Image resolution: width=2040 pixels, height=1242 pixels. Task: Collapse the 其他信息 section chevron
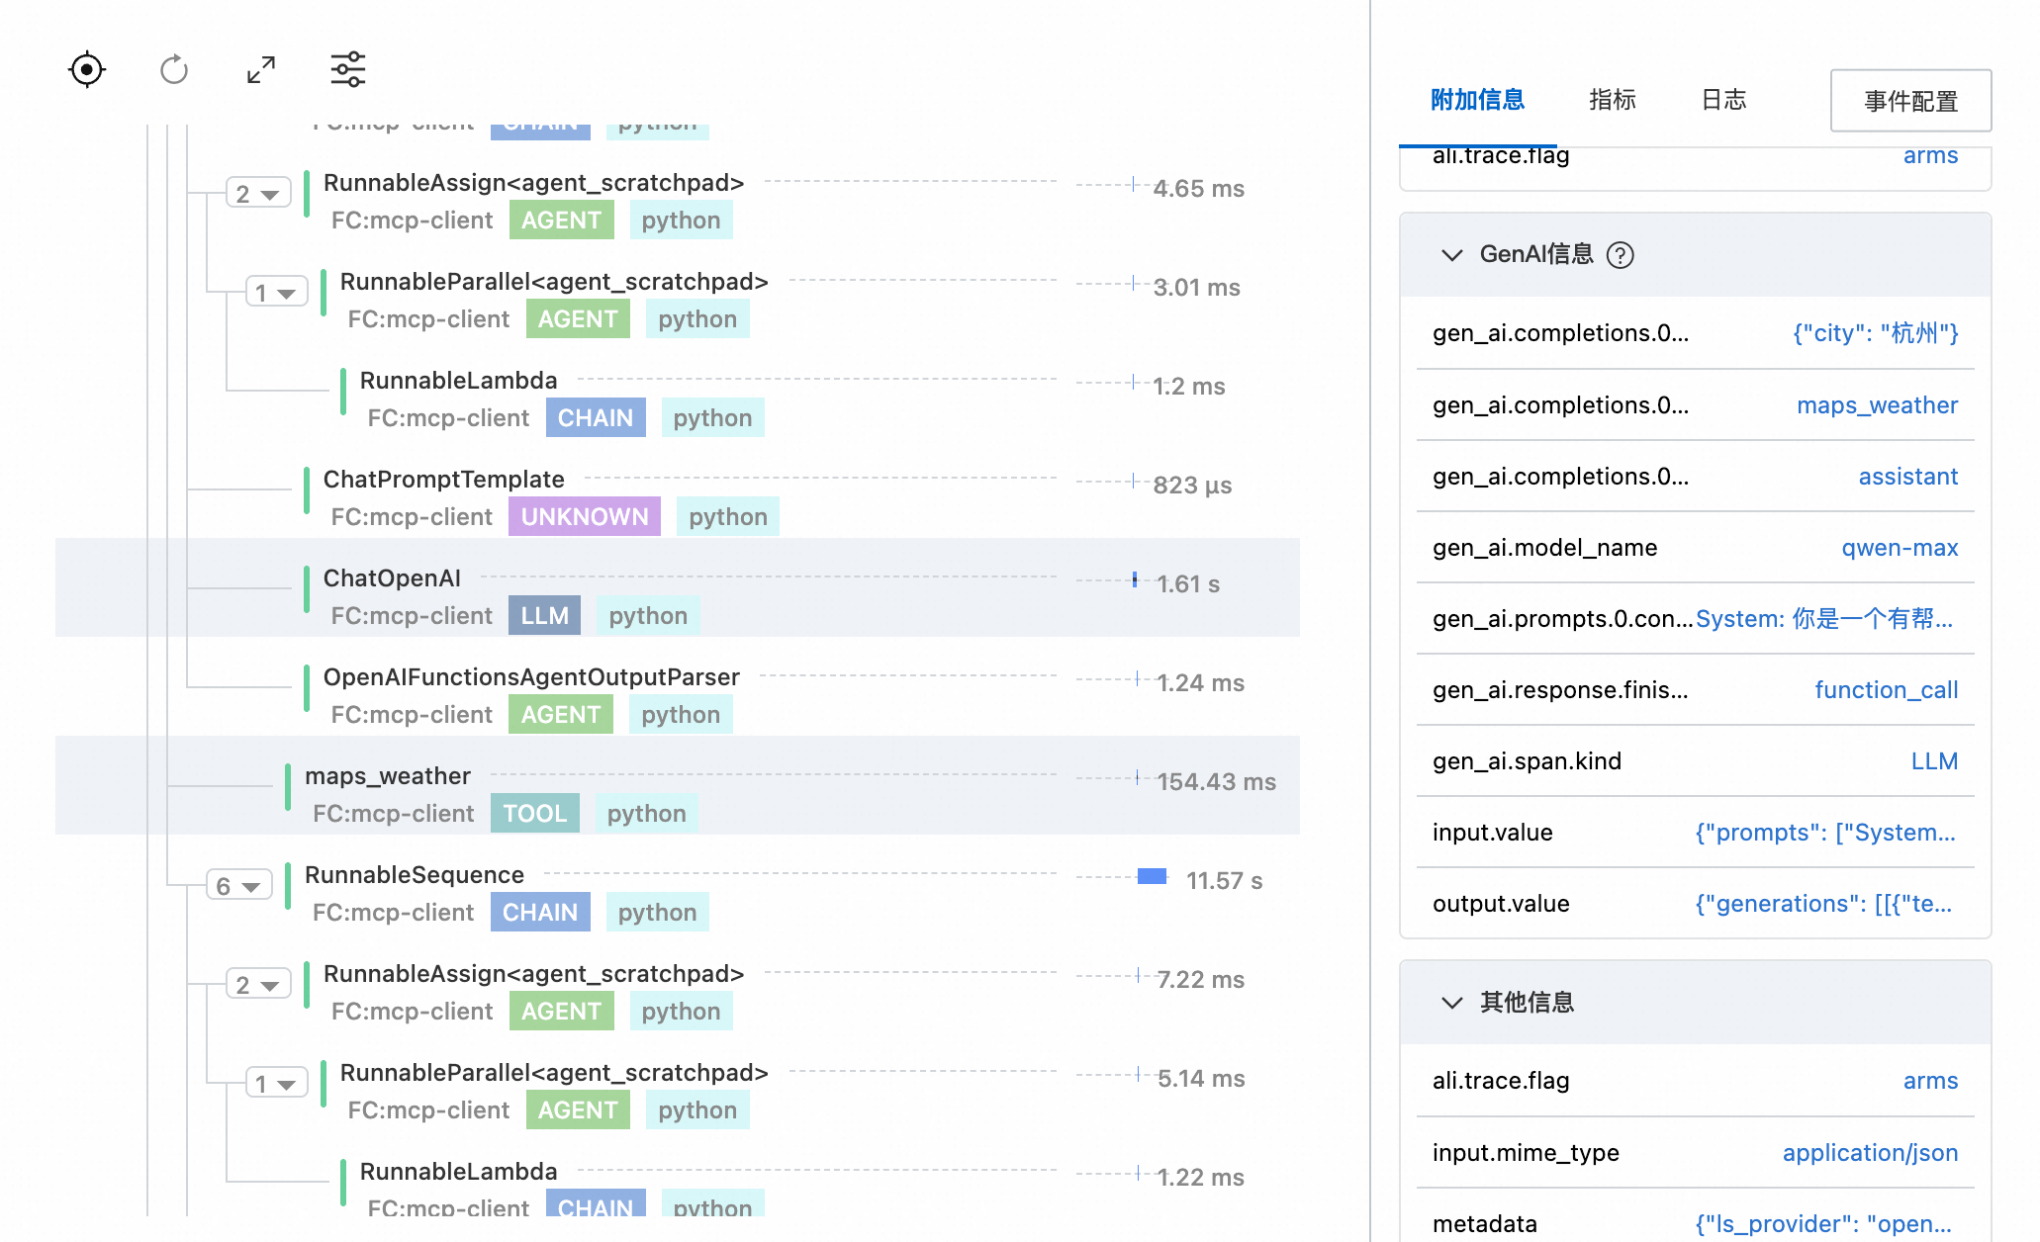pos(1451,1003)
